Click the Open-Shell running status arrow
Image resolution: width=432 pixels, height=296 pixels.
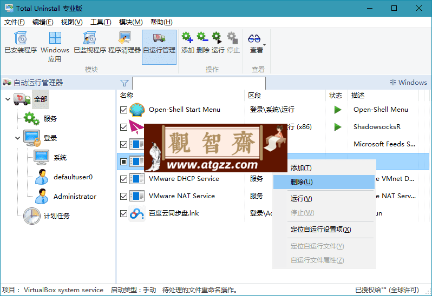pyautogui.click(x=337, y=110)
